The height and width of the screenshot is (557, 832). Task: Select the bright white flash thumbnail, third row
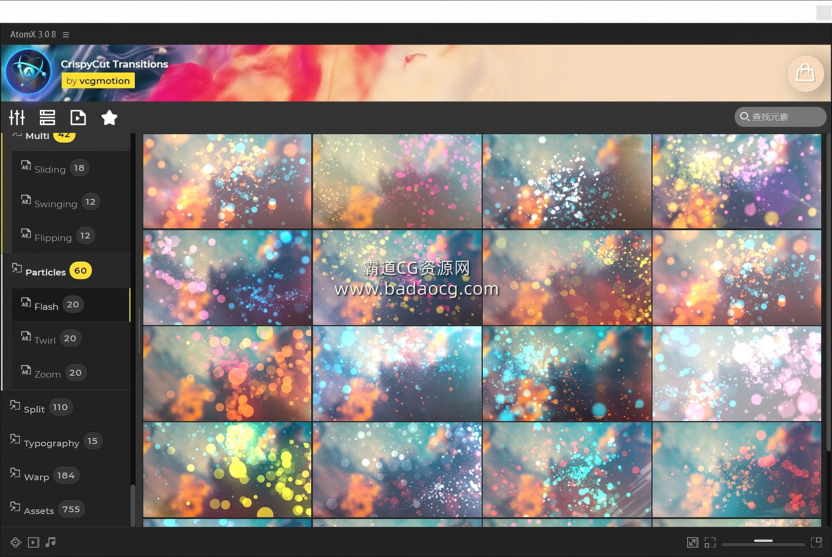coord(737,373)
